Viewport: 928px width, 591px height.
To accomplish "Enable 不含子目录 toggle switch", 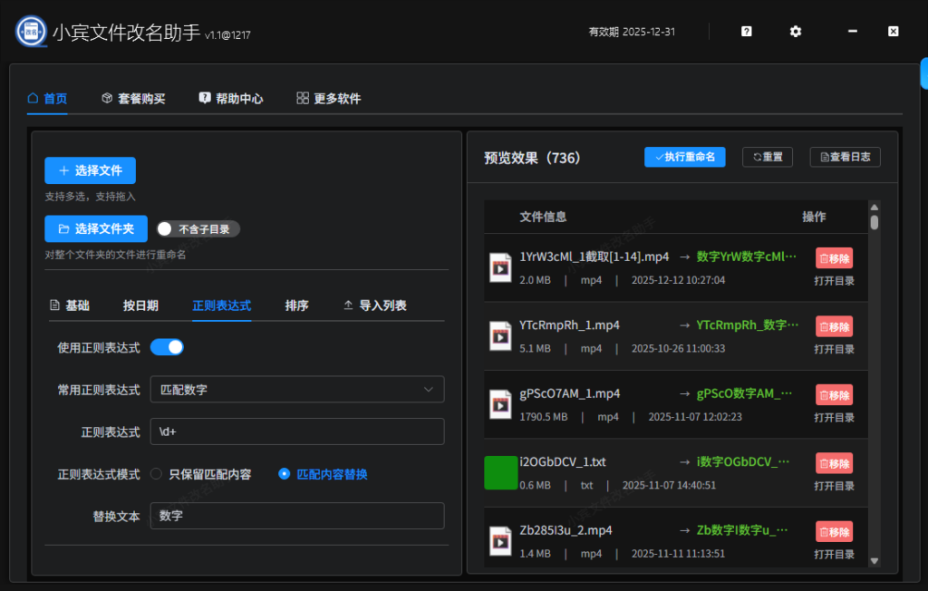I will tap(164, 228).
